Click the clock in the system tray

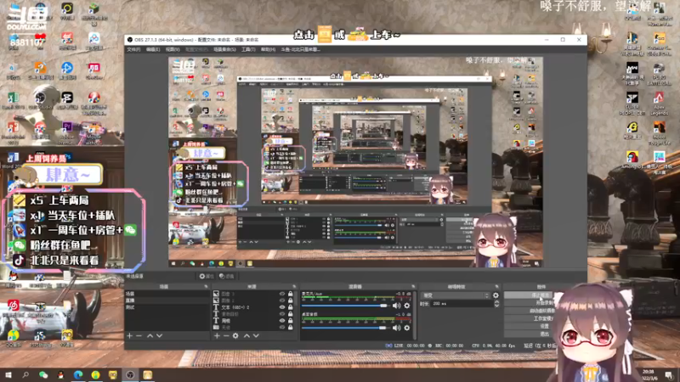tap(649, 374)
